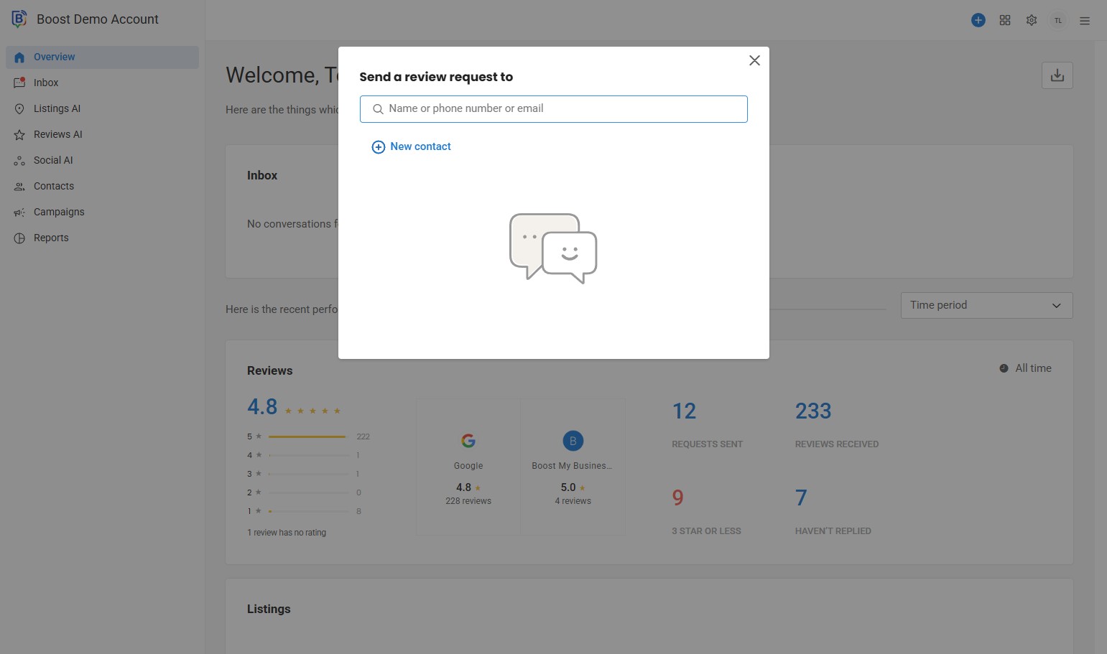Navigate to Reports page
1107x654 pixels.
click(51, 238)
